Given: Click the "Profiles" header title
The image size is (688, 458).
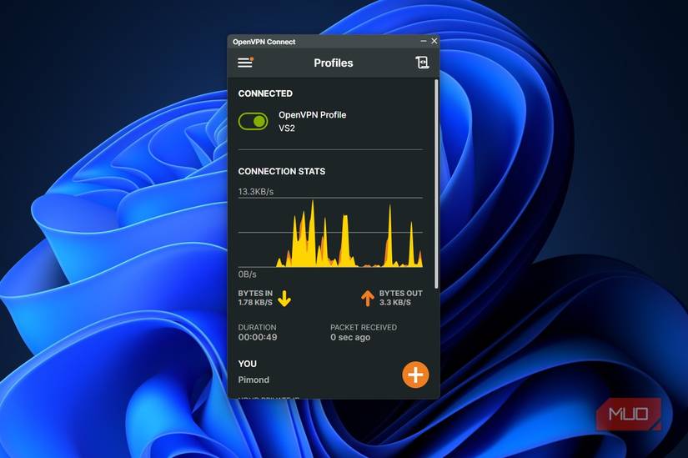Looking at the screenshot, I should pyautogui.click(x=334, y=63).
